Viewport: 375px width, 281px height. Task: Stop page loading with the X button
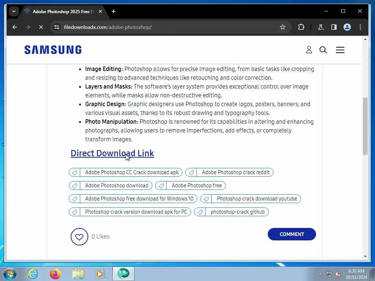(41, 27)
